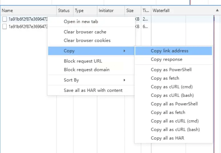Select Clear browser cookies
This screenshot has height=153, width=221.
[87, 40]
